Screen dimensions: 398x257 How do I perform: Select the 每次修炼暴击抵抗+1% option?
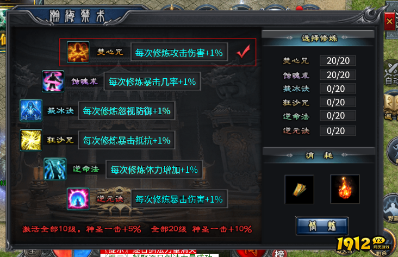click(127, 140)
